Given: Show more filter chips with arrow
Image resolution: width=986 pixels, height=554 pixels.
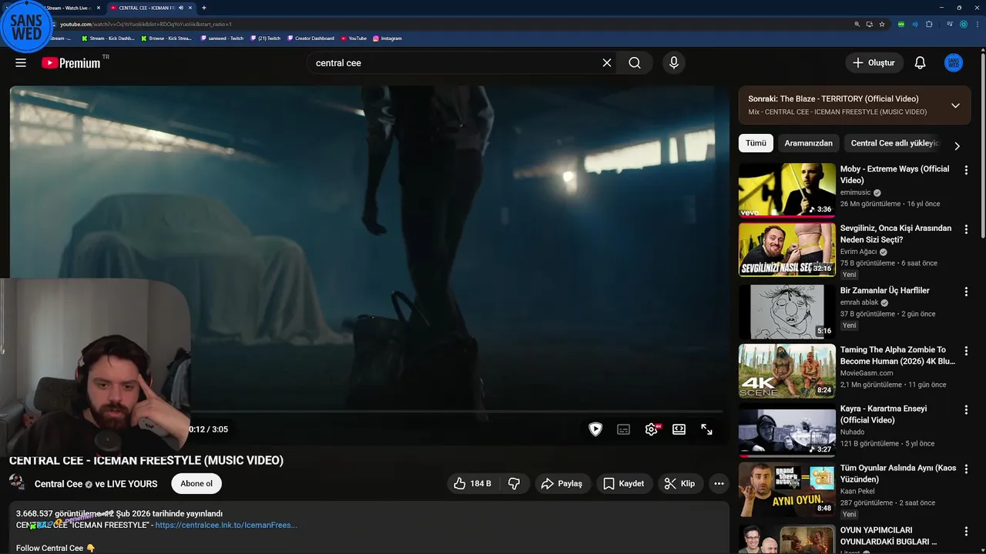Looking at the screenshot, I should [957, 145].
